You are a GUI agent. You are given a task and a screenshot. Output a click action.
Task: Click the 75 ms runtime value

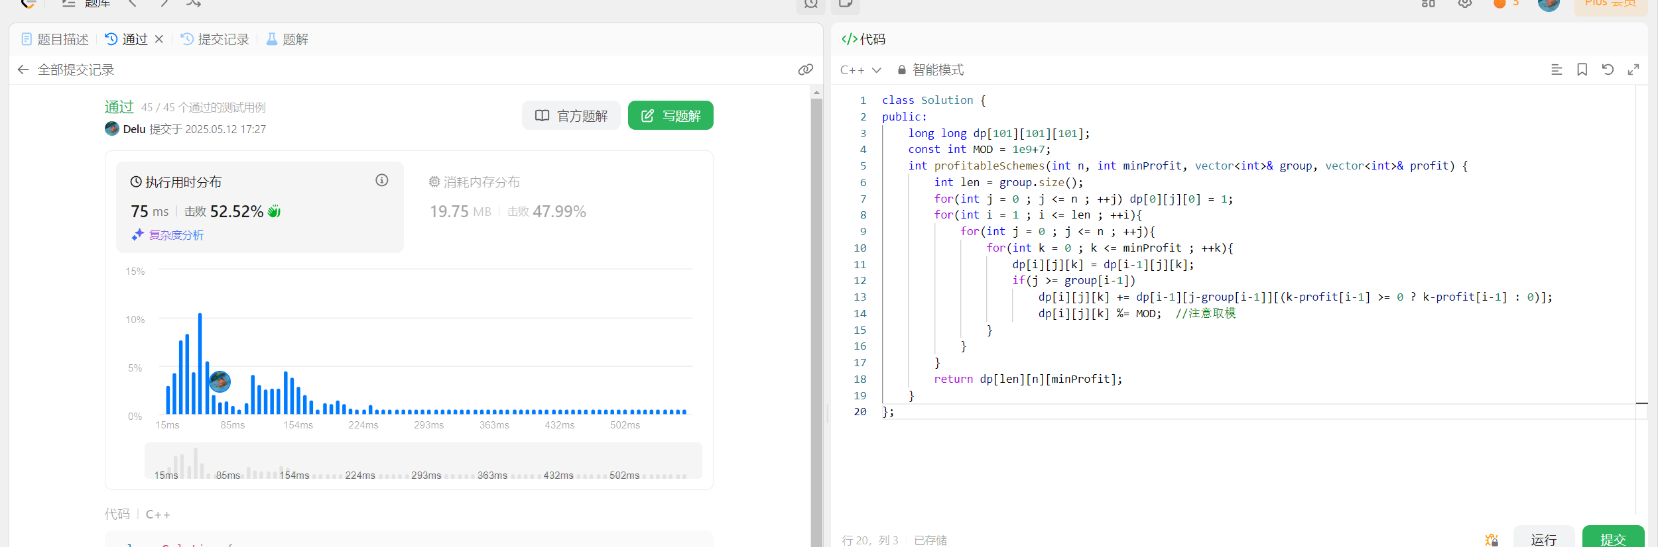click(x=149, y=211)
